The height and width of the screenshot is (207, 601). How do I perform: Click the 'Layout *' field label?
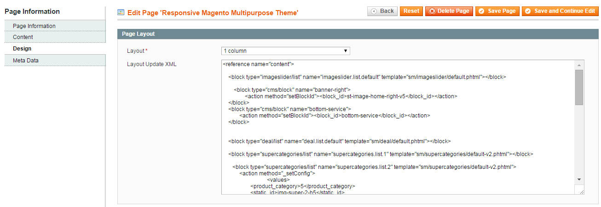[x=137, y=51]
